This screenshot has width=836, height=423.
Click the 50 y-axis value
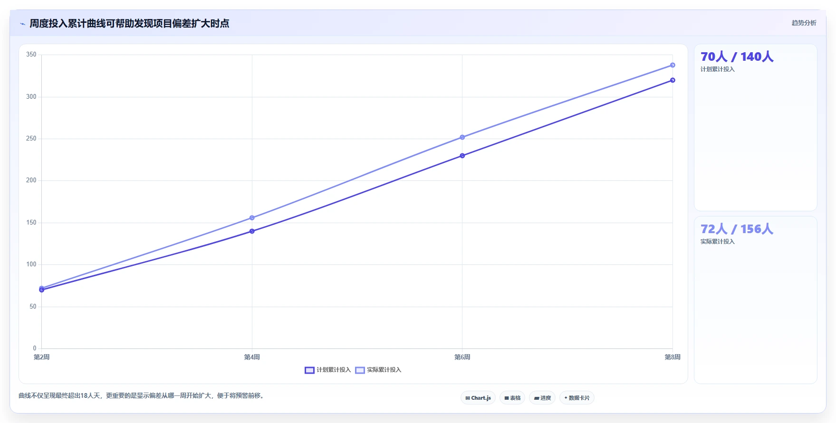point(33,306)
